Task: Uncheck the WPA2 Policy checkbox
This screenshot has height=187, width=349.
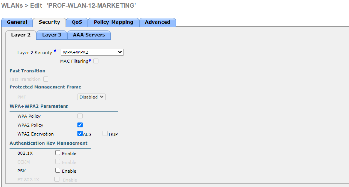Action: [80, 125]
